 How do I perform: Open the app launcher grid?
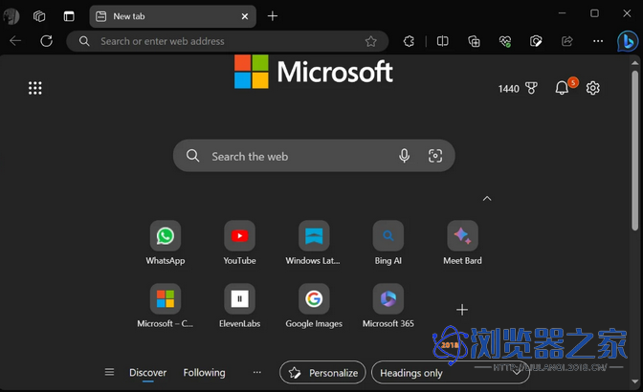coord(34,88)
